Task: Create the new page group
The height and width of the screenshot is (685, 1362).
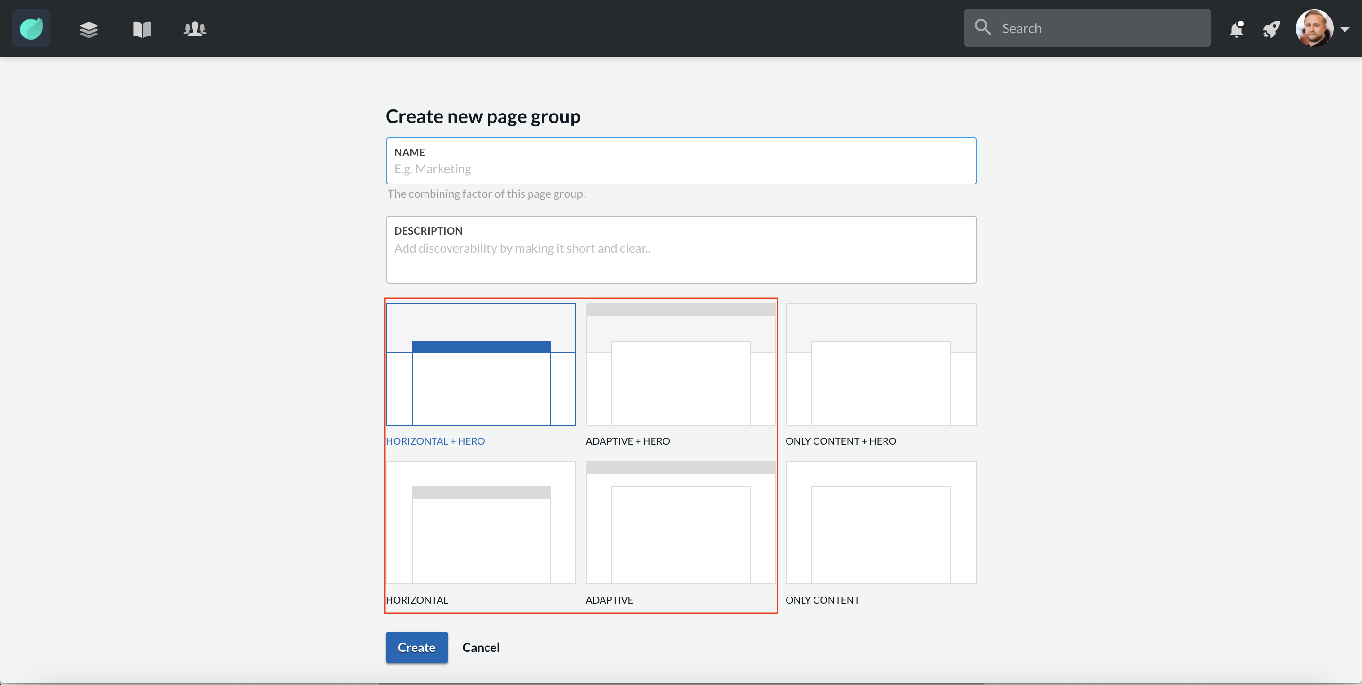Action: [x=416, y=647]
